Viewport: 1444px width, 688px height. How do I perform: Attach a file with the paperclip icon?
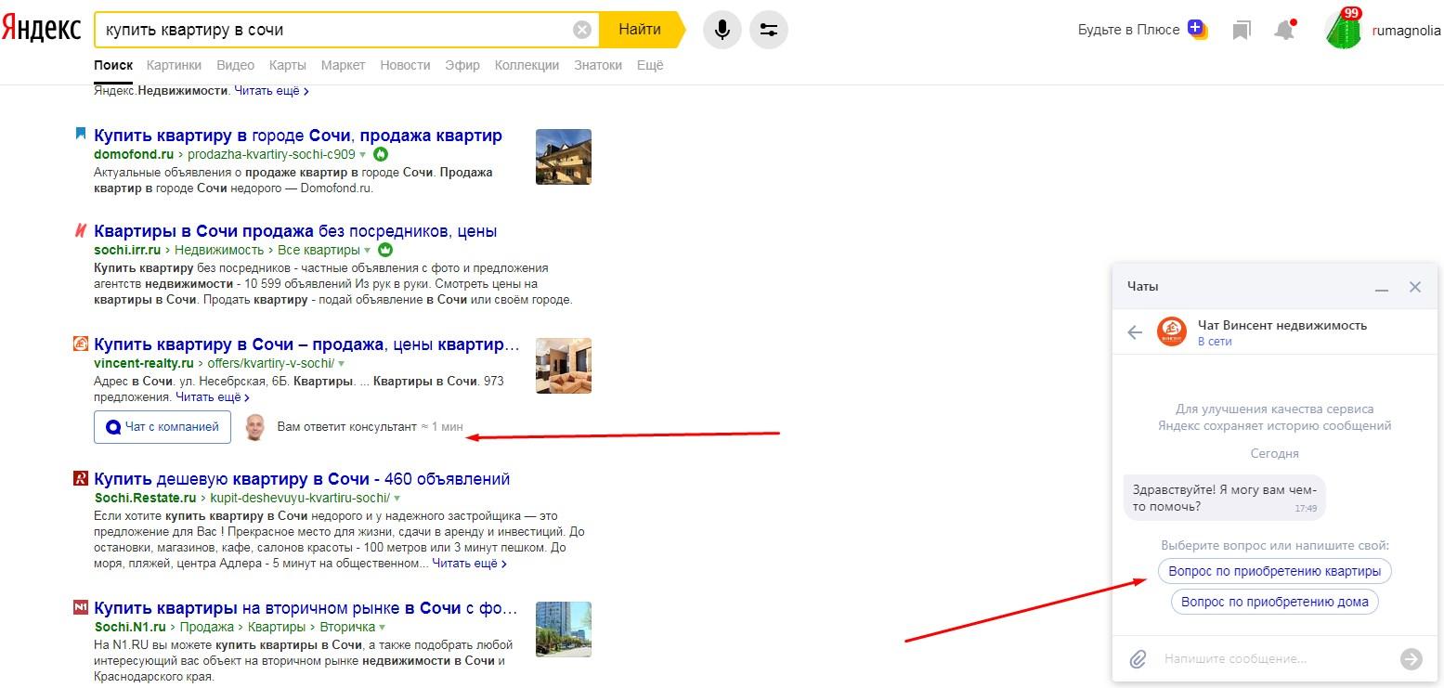click(x=1138, y=659)
